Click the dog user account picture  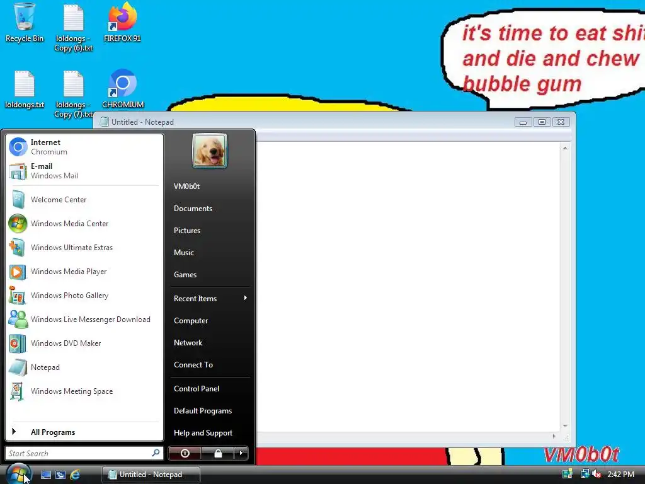point(210,151)
